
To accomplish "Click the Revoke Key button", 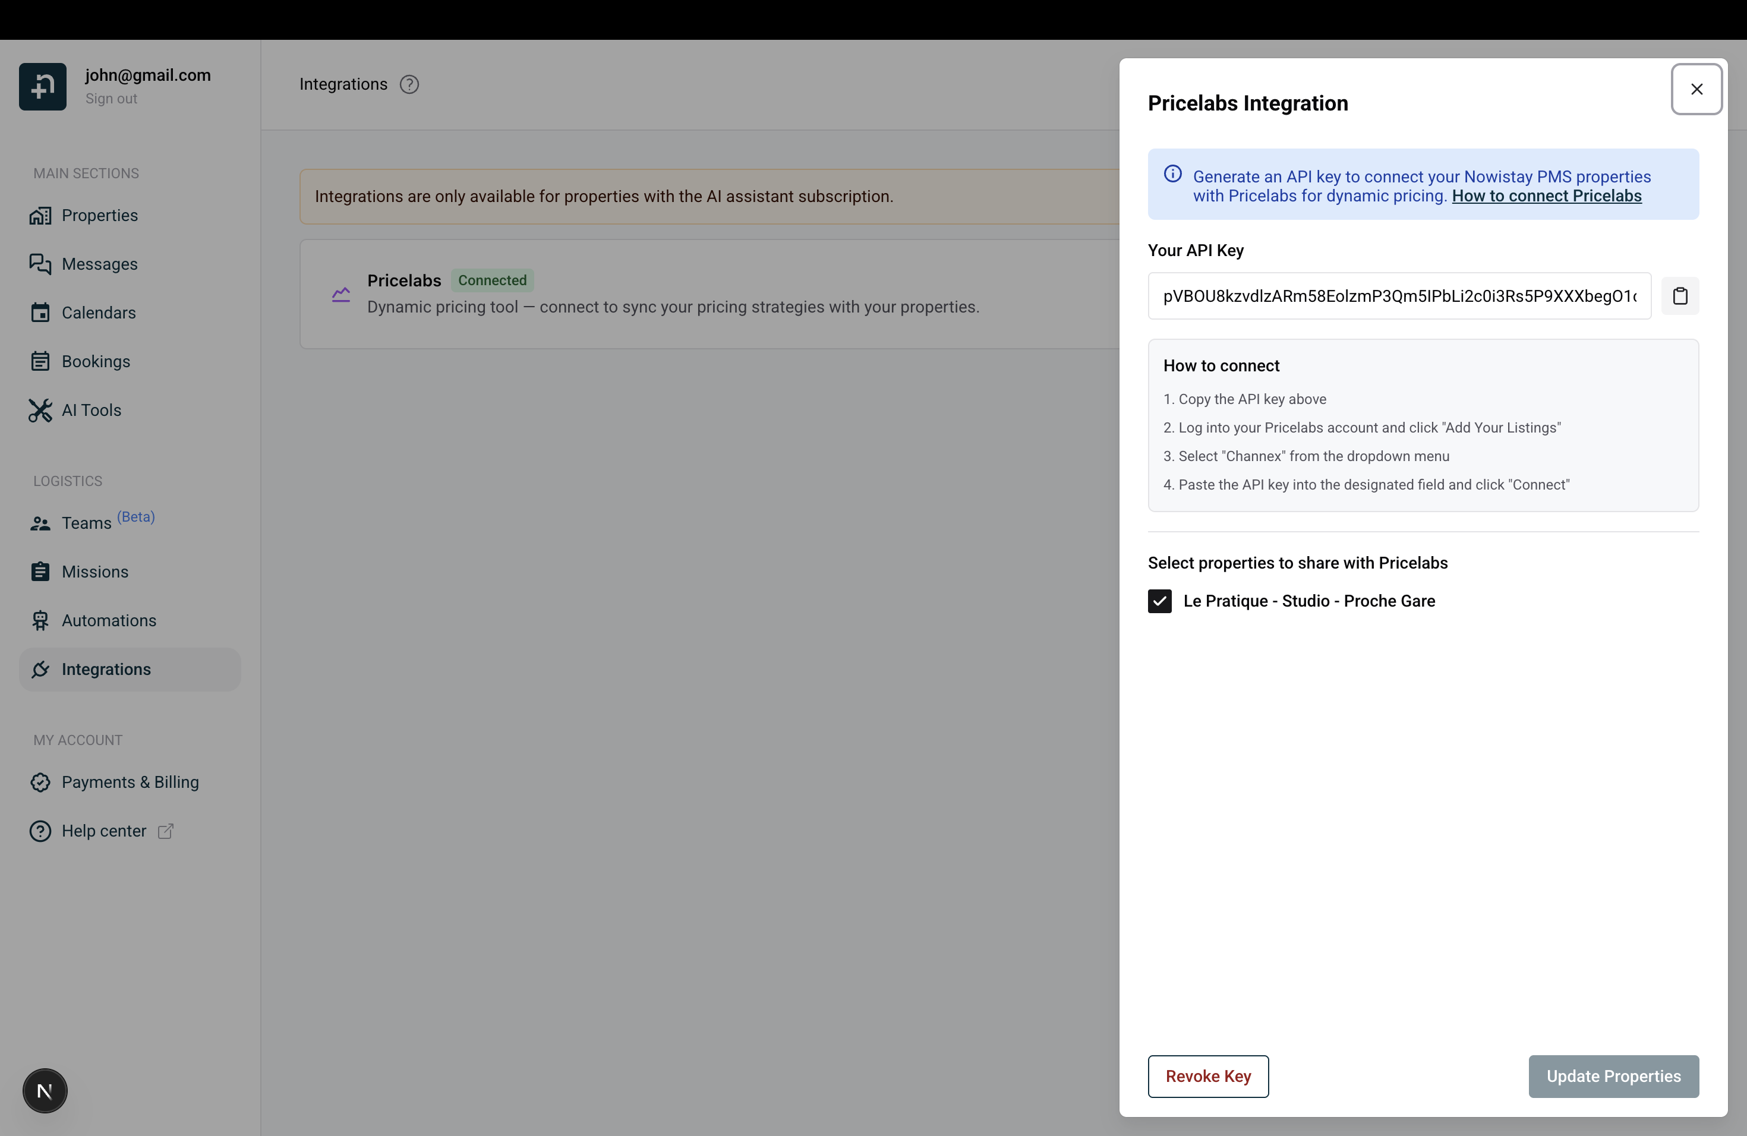I will pyautogui.click(x=1208, y=1077).
